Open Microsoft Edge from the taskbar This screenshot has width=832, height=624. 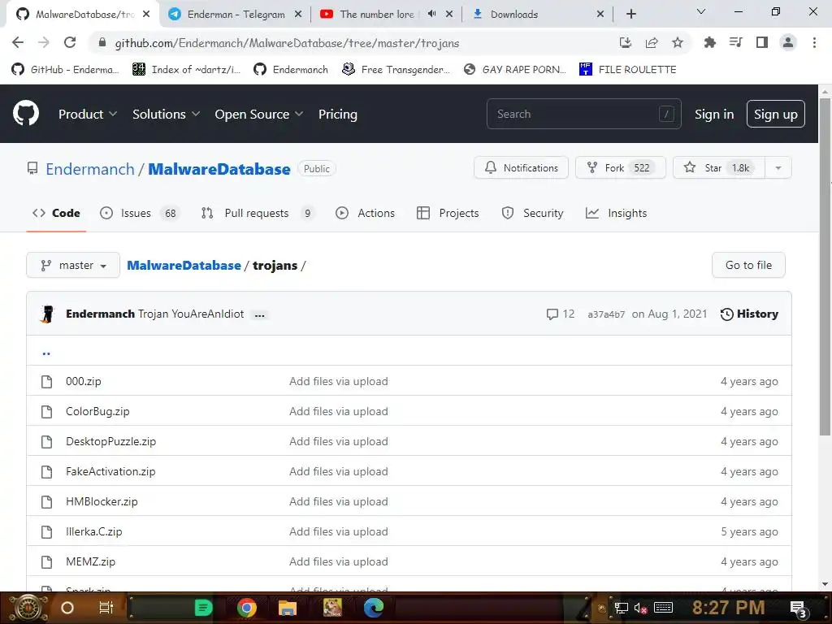point(374,608)
